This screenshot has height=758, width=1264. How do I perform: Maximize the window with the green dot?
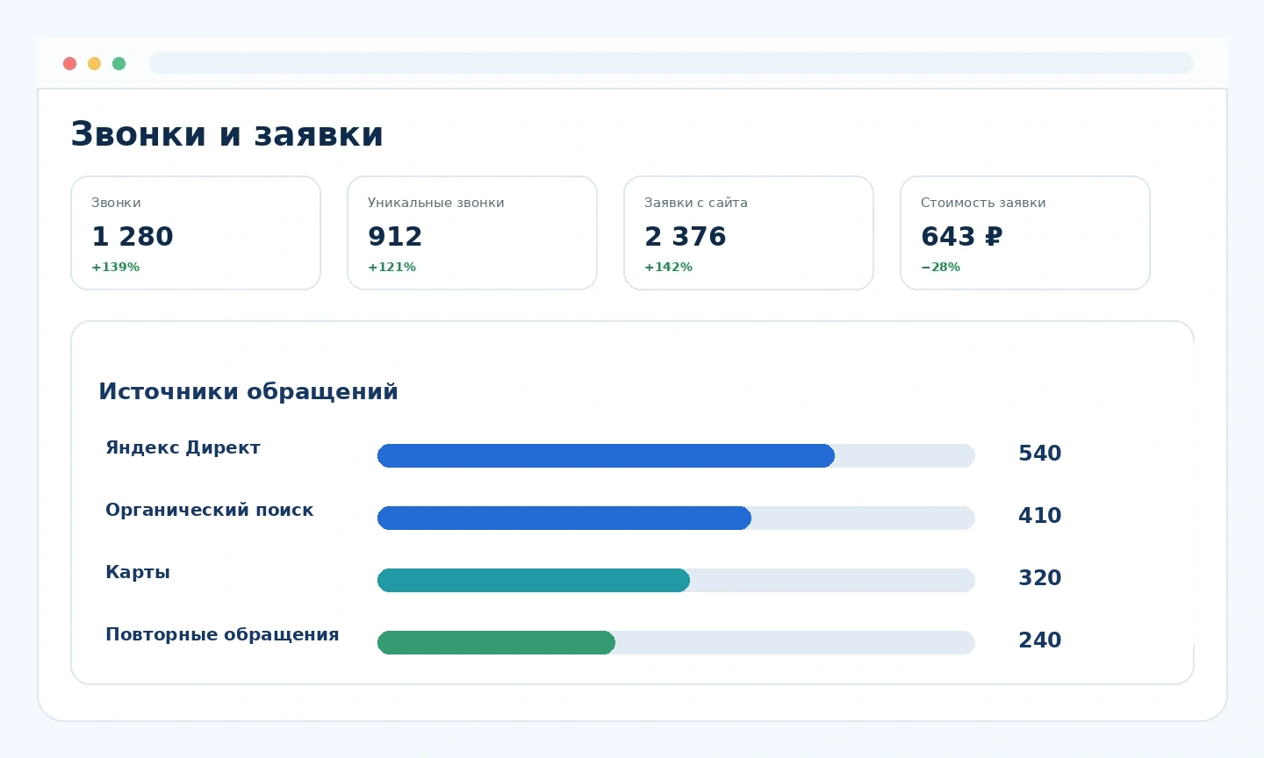[119, 63]
